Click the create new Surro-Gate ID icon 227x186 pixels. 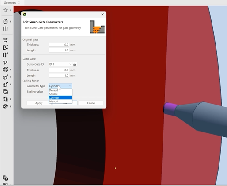point(75,64)
